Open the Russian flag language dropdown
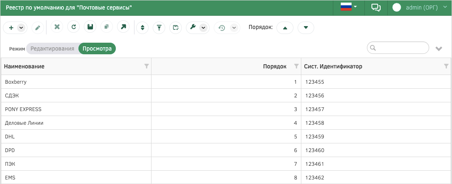 pos(349,7)
